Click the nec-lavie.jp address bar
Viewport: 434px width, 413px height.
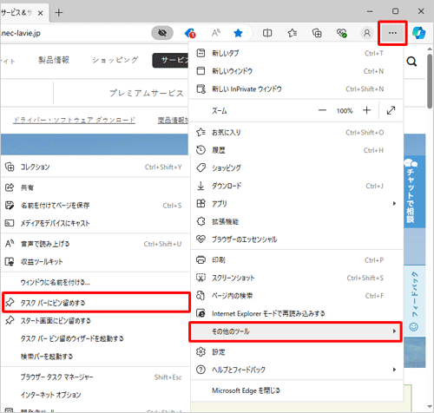pos(76,33)
